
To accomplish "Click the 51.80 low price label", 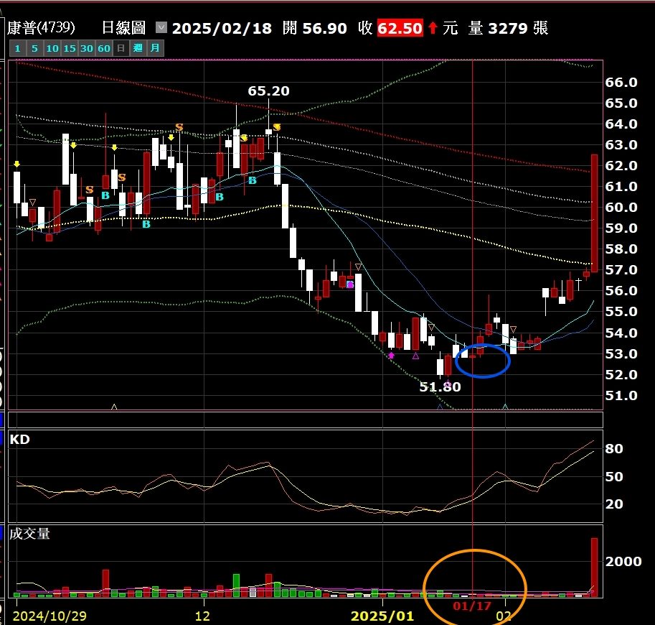I will [440, 386].
